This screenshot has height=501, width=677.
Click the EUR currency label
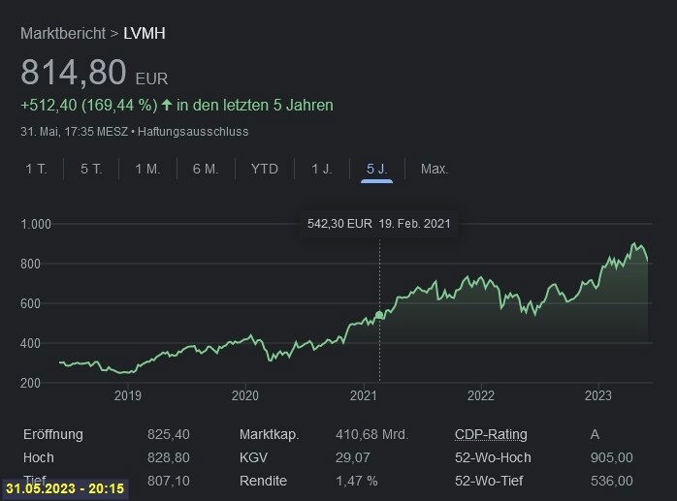pyautogui.click(x=151, y=78)
